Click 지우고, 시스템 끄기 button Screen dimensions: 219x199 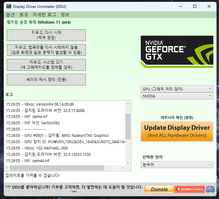pyautogui.click(x=46, y=65)
